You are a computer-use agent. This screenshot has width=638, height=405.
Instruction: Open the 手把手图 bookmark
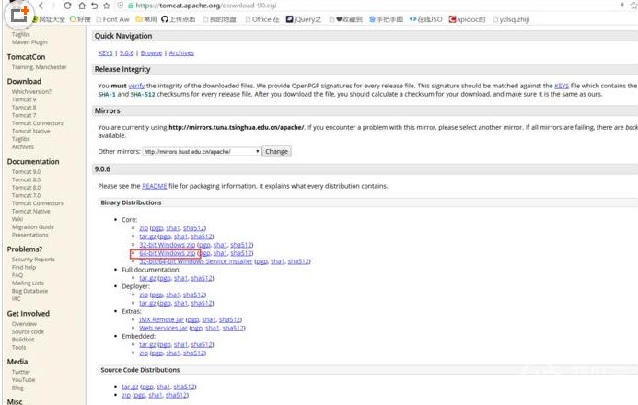pyautogui.click(x=386, y=19)
